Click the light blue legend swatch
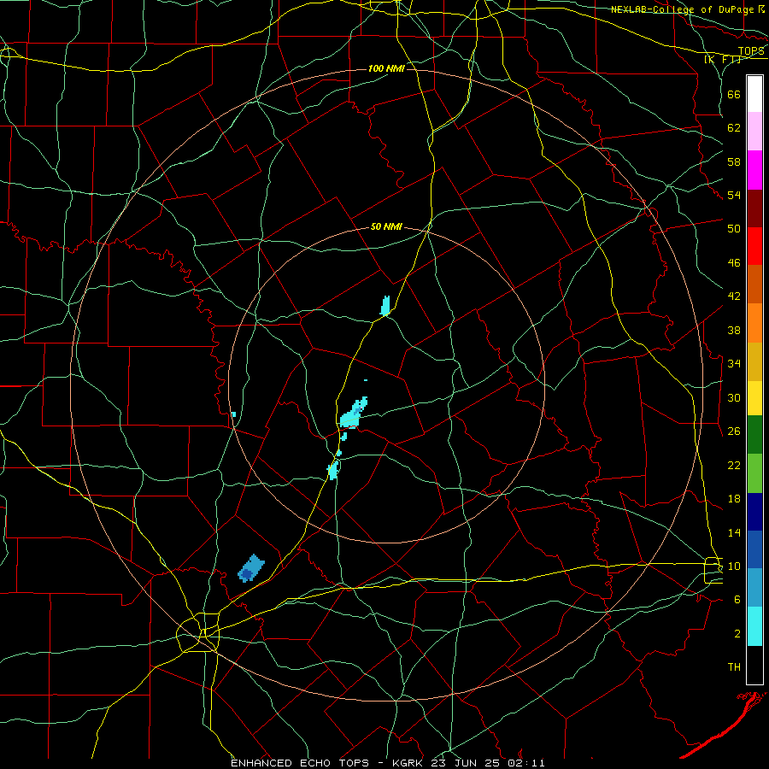Image resolution: width=769 pixels, height=769 pixels. coord(754,588)
